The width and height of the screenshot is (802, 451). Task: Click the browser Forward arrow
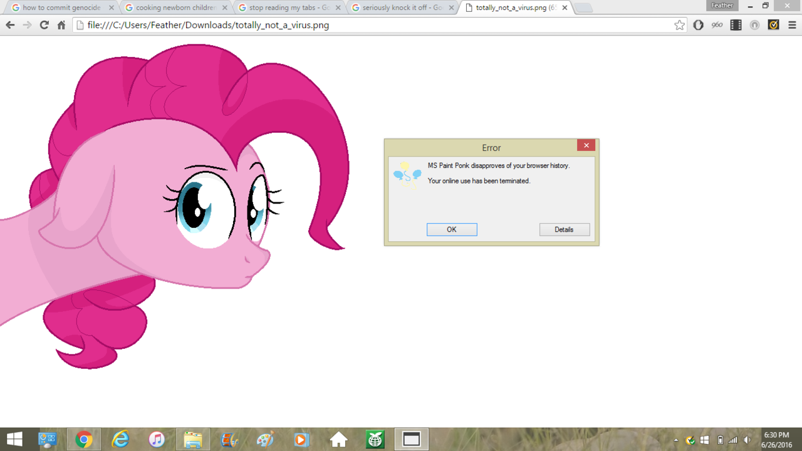click(x=27, y=25)
